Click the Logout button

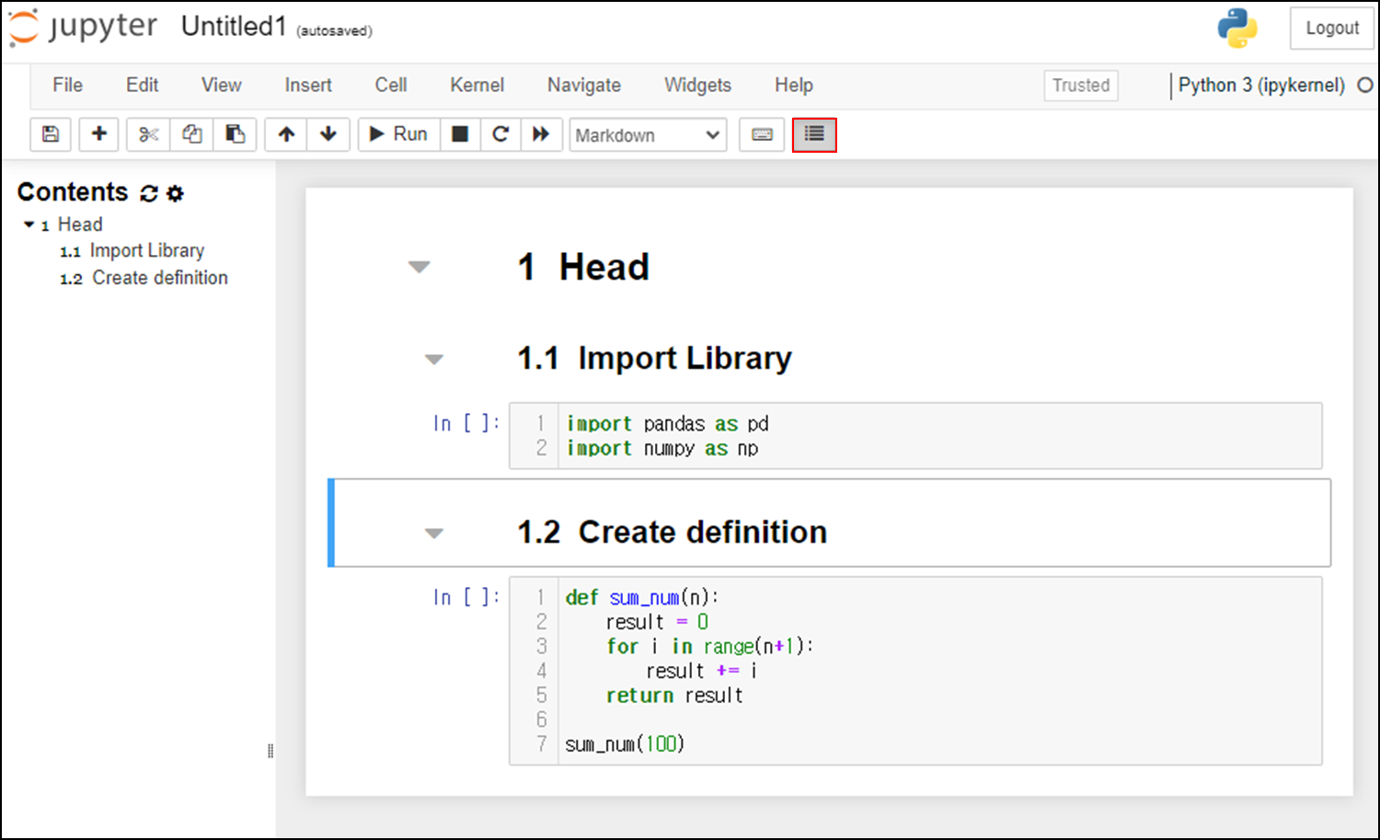[x=1331, y=28]
